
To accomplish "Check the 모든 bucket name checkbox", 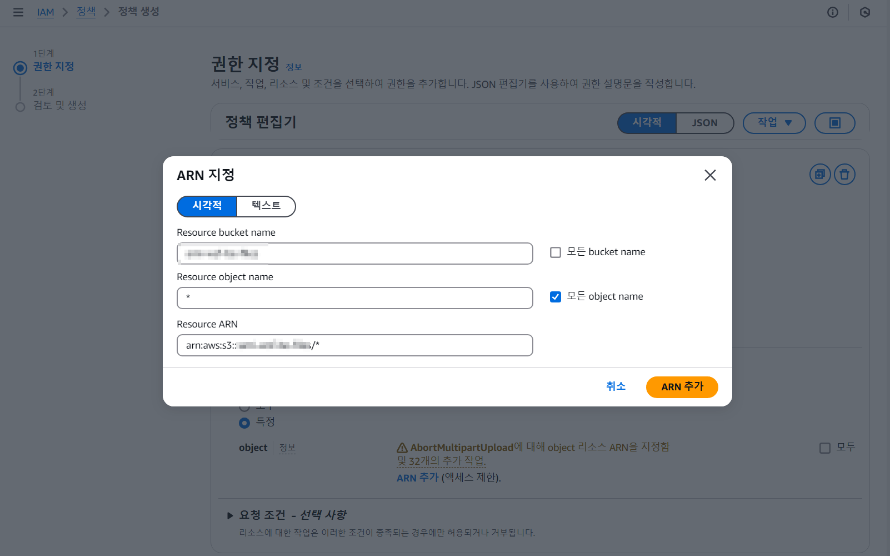I will pyautogui.click(x=556, y=252).
